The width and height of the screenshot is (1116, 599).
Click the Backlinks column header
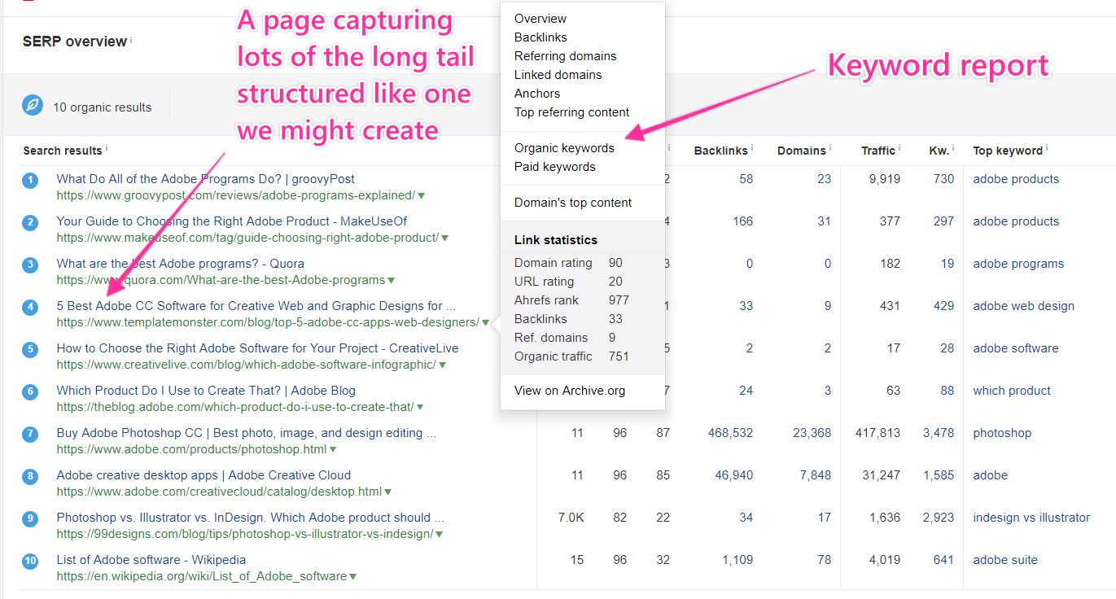pyautogui.click(x=720, y=151)
